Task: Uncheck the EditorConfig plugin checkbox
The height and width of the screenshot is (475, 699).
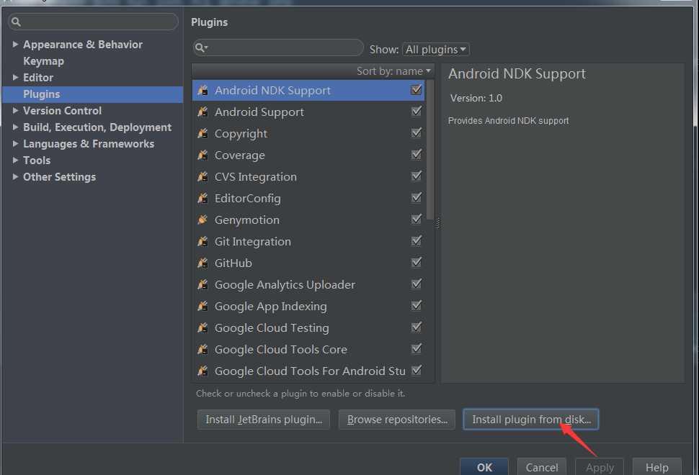Action: [x=417, y=198]
